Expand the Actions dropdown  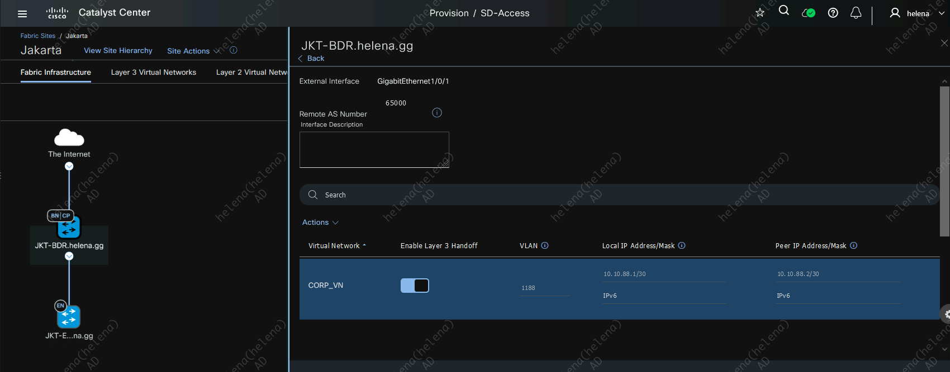[320, 223]
